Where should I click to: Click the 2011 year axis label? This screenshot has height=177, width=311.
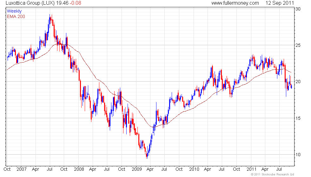pos(251,169)
